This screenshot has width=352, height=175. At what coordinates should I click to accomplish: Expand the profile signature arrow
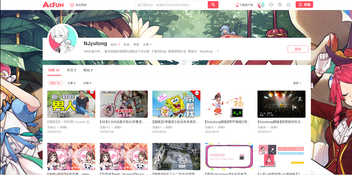tap(218, 51)
